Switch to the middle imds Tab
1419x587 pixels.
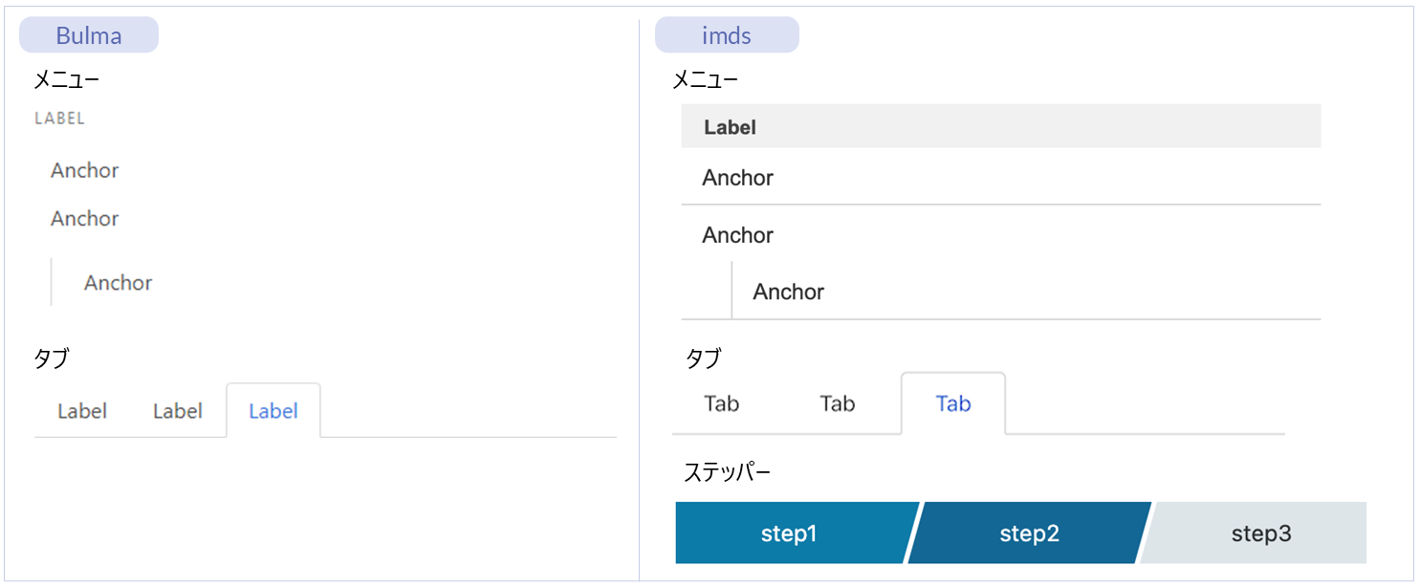coord(838,403)
